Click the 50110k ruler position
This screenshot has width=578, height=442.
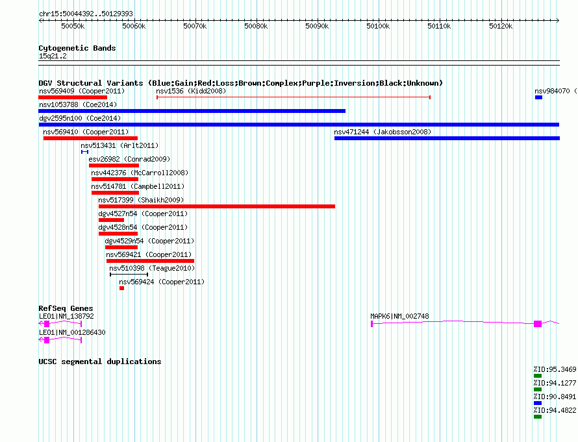tap(439, 26)
